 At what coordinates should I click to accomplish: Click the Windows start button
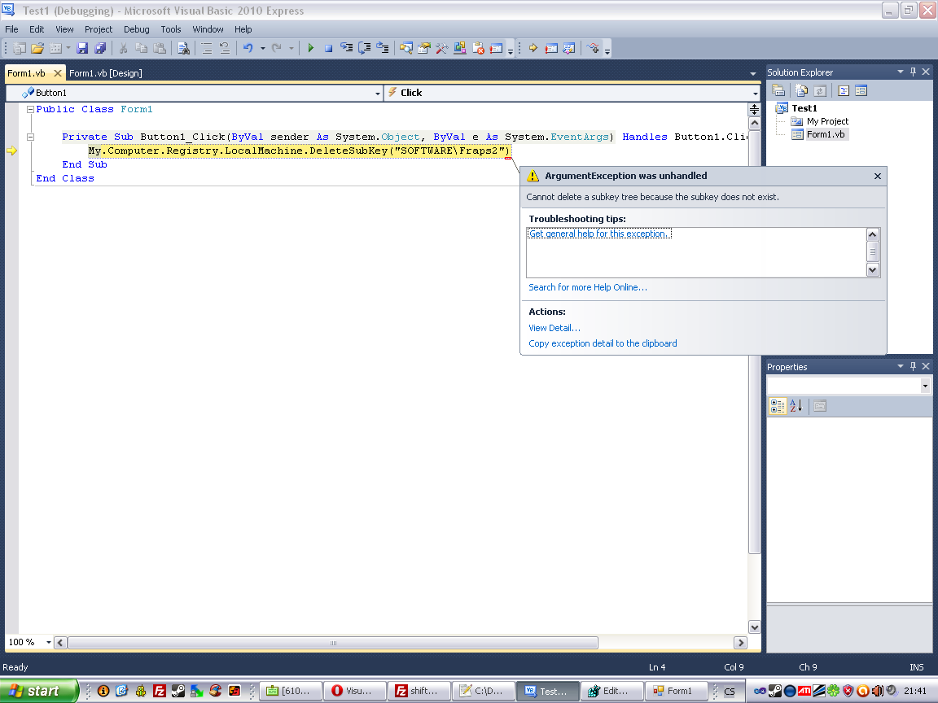(39, 691)
